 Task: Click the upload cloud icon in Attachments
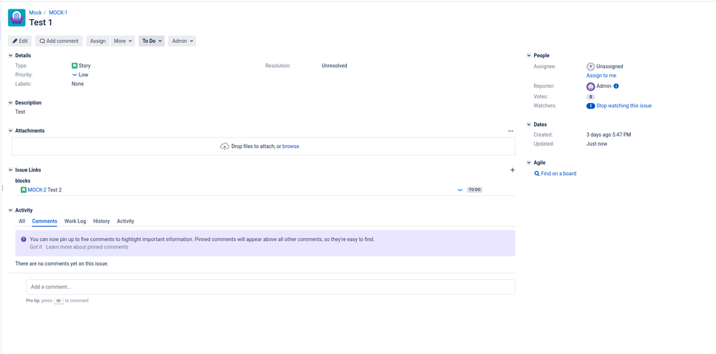point(224,146)
